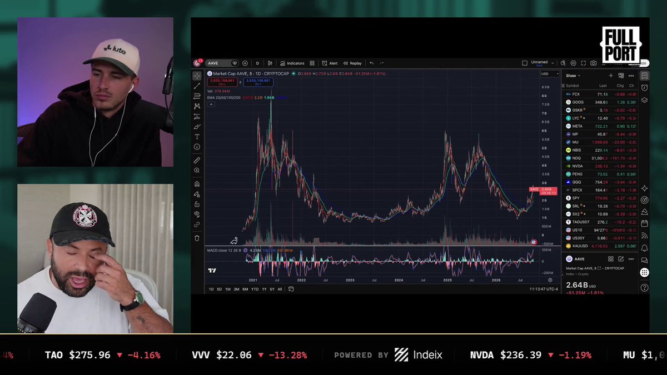Viewport: 667px width, 375px height.
Task: Open the Alerts panel clock icon
Action: click(x=644, y=88)
